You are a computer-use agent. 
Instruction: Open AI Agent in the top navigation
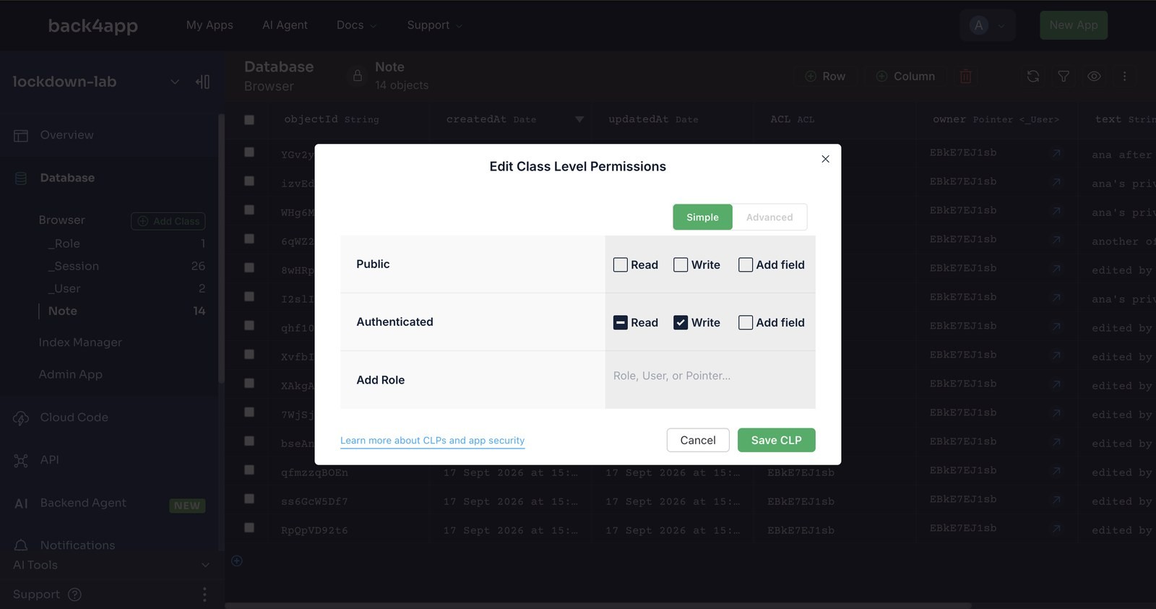tap(285, 25)
